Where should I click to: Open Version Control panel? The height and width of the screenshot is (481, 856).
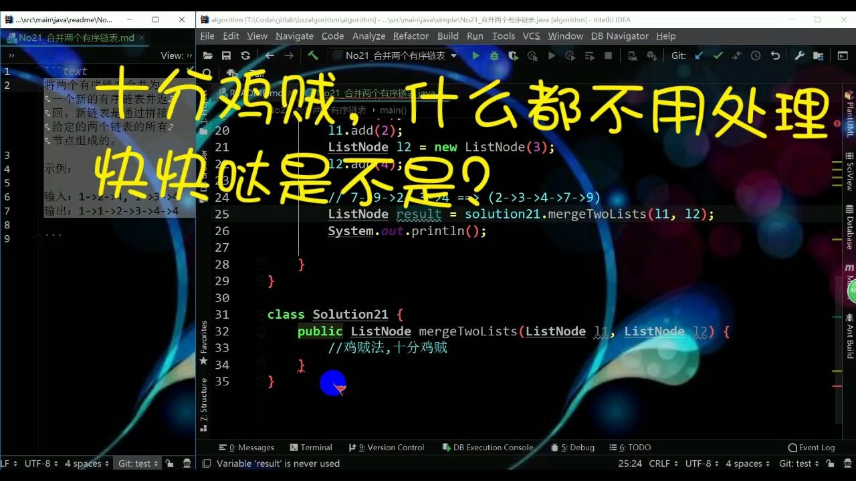[387, 448]
